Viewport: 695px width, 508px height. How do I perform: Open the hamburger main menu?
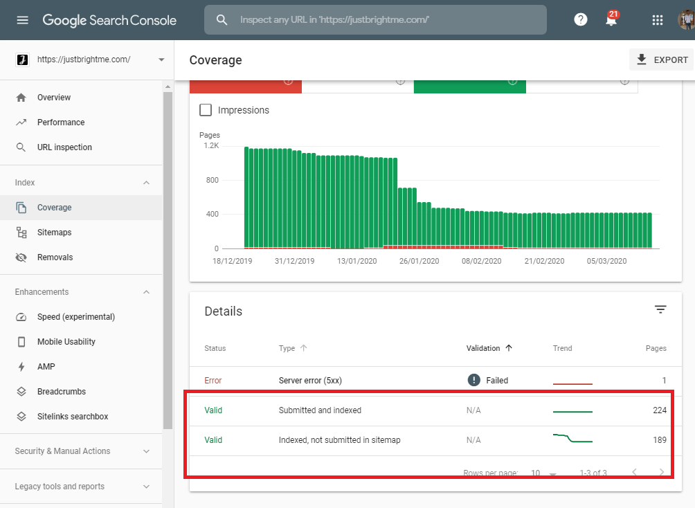pos(22,20)
